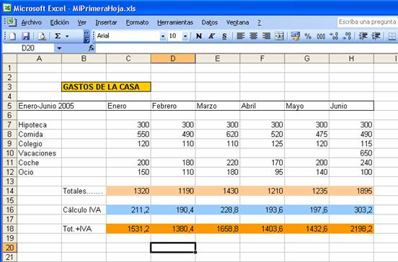Screen dimensions: 398x262
Task: Select column D header
Action: pos(173,58)
